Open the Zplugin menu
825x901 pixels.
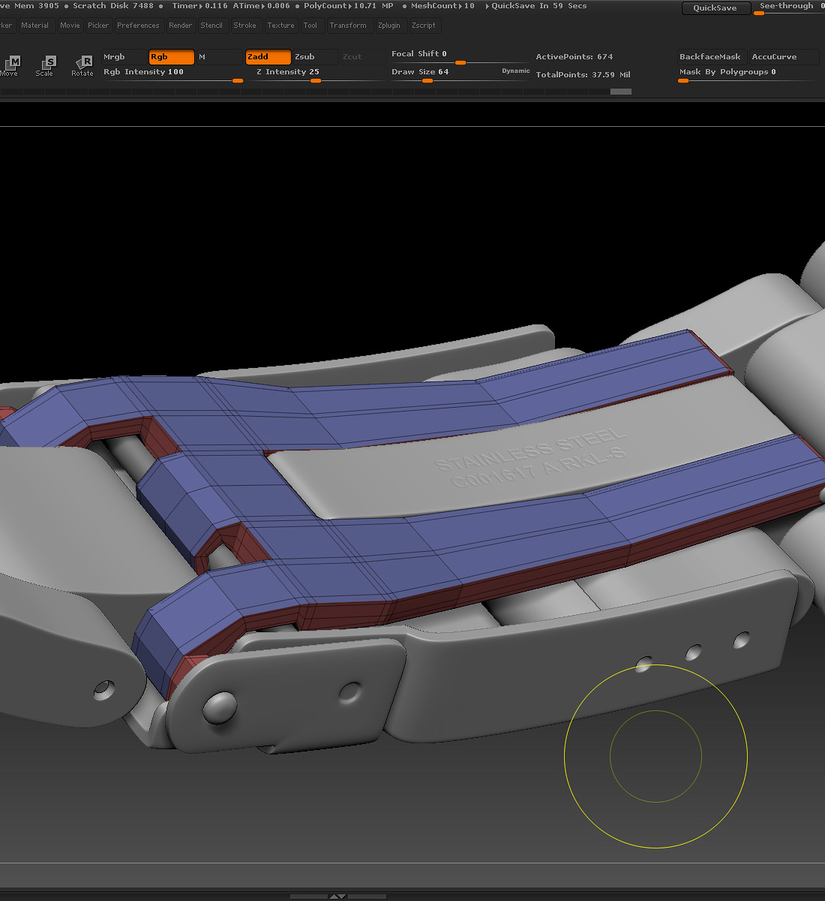[x=389, y=26]
